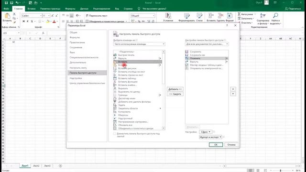306x172 pixels.
Task: Switch to the Данные ribbon tab
Action: point(84,9)
